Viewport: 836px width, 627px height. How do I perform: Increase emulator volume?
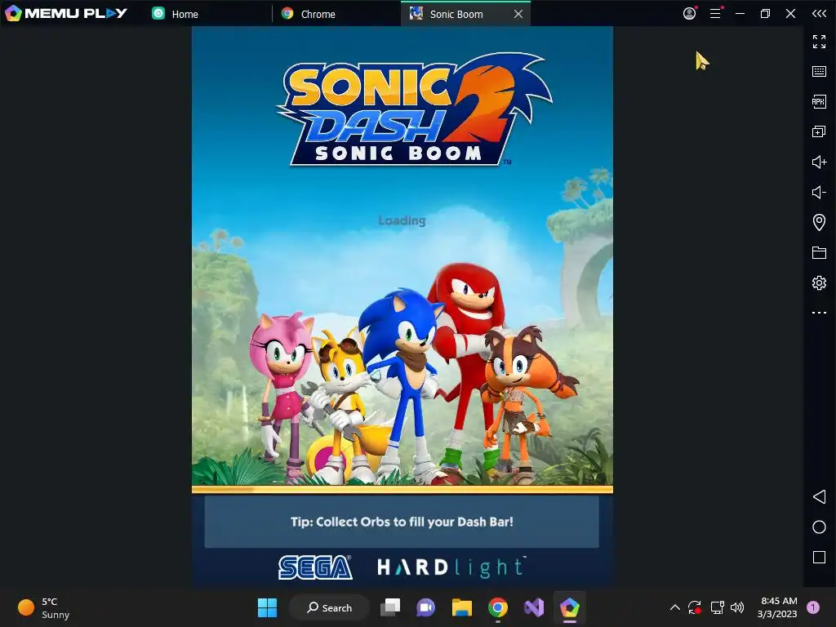(x=819, y=162)
